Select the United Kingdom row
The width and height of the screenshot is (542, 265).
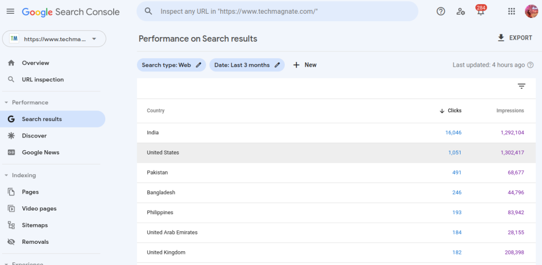click(x=336, y=252)
